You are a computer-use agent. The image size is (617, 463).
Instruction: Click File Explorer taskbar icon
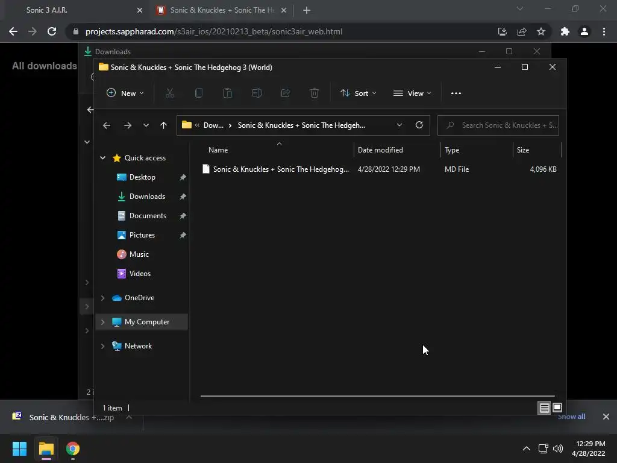tap(46, 449)
